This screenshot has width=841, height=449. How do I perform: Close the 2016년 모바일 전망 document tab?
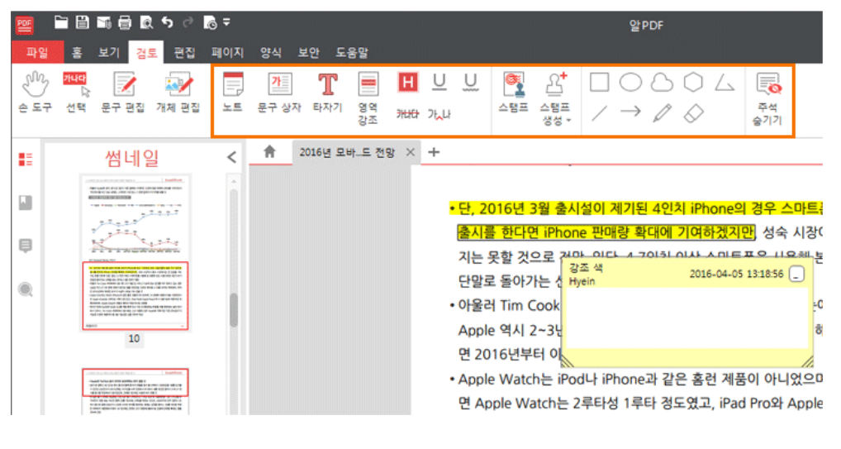411,152
